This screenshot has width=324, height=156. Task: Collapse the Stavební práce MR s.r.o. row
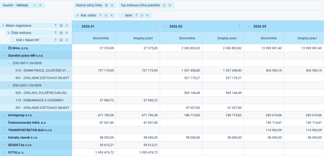(4, 56)
